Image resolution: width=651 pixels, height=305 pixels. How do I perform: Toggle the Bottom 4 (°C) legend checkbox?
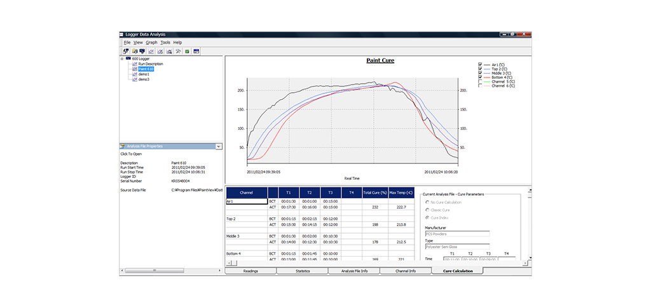[x=481, y=77]
